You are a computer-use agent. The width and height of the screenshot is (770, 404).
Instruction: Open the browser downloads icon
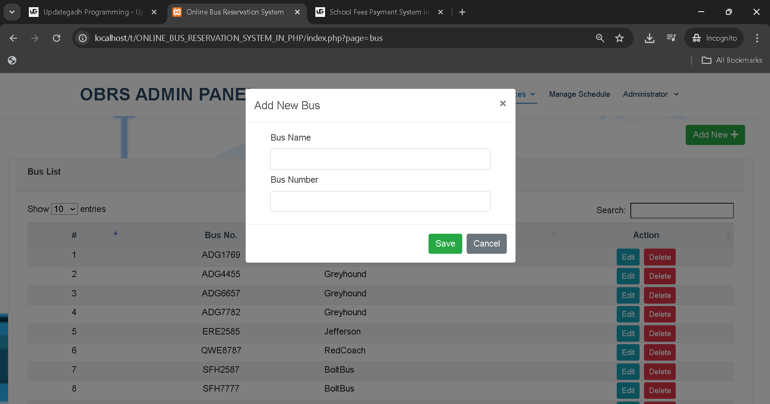pos(649,38)
